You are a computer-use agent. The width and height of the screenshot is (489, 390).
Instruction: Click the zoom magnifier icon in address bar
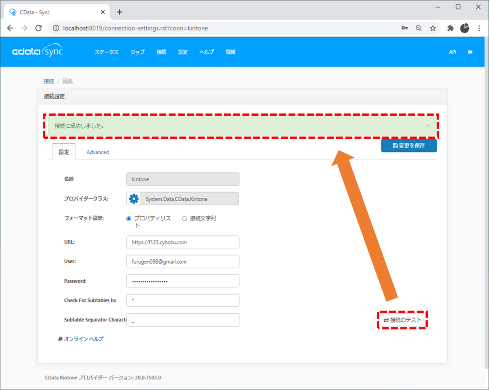pyautogui.click(x=419, y=28)
